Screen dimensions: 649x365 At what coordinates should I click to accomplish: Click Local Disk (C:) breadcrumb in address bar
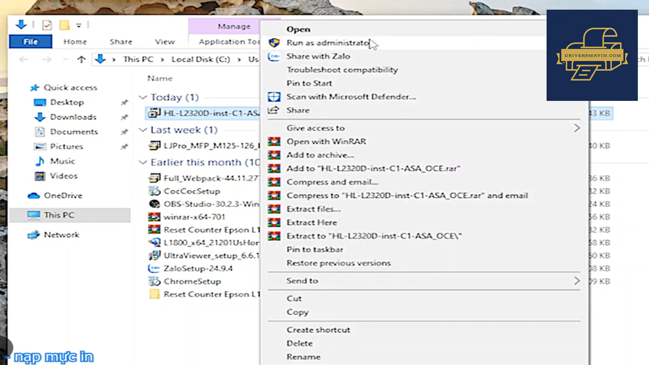[x=201, y=59]
